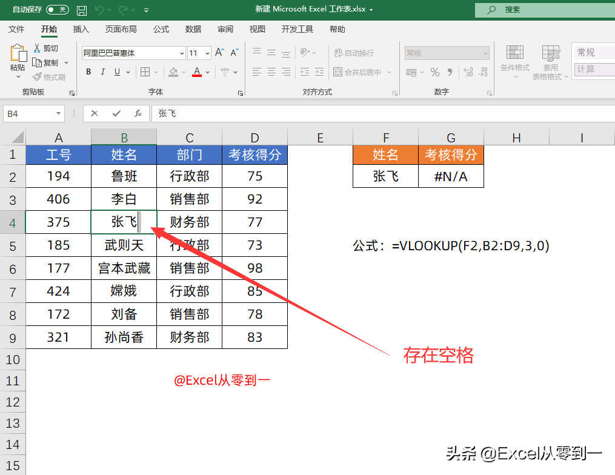The height and width of the screenshot is (475, 615).
Task: Toggle Bold formatting in font group
Action: pyautogui.click(x=88, y=72)
